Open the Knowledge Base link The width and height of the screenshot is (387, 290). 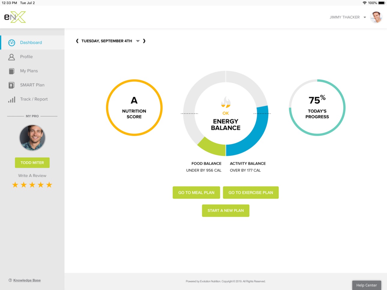pos(27,280)
